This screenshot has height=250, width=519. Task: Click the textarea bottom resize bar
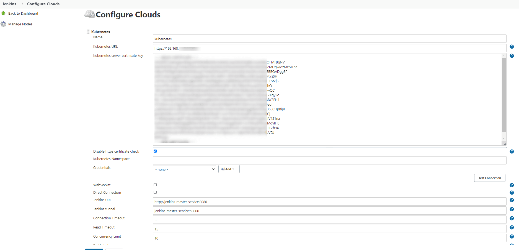329,147
